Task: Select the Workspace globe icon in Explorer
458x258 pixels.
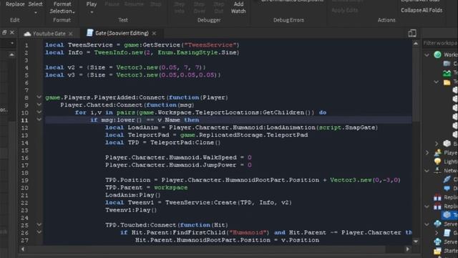Action: [437, 54]
